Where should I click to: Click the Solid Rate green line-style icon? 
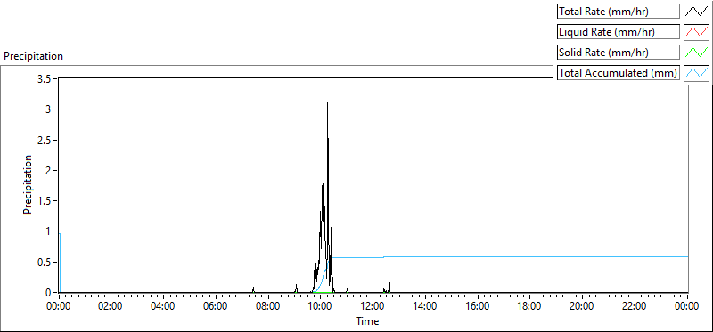pyautogui.click(x=696, y=53)
